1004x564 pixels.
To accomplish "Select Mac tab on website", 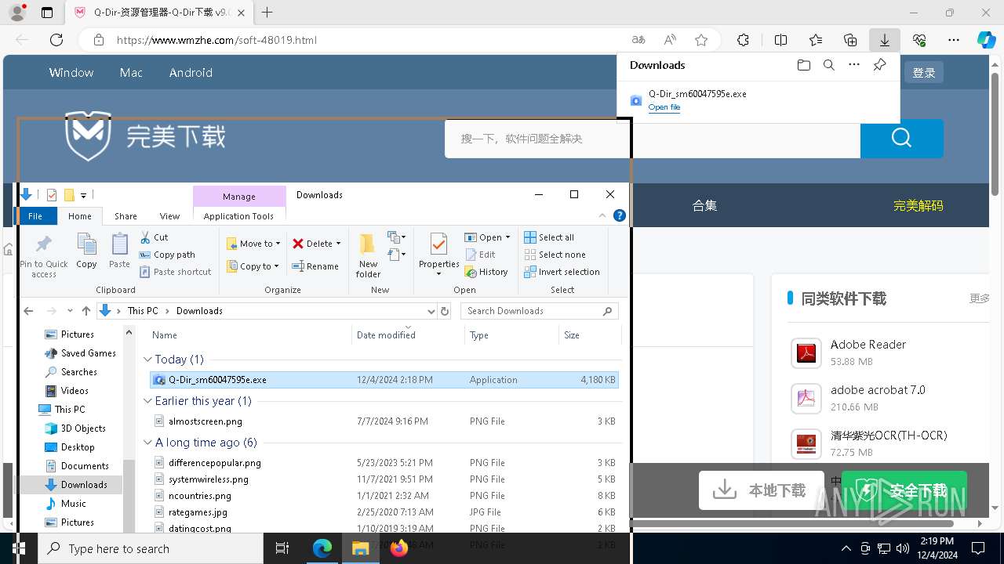I will point(131,72).
